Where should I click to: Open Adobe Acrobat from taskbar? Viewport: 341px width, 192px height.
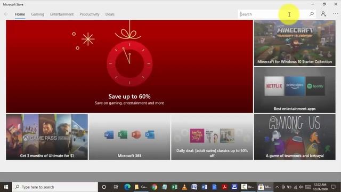(224, 187)
